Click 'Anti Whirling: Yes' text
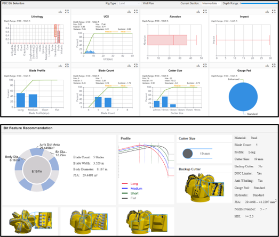279x237 pixels. 249,181
